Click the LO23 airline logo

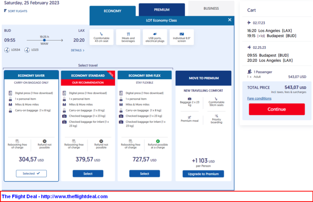coord(27,50)
